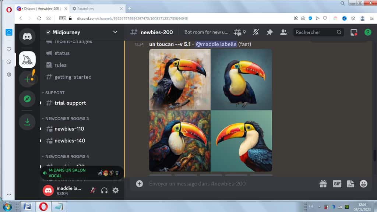Viewport: 377px width, 212px height.
Task: Toggle the member list visibility
Action: (x=283, y=32)
